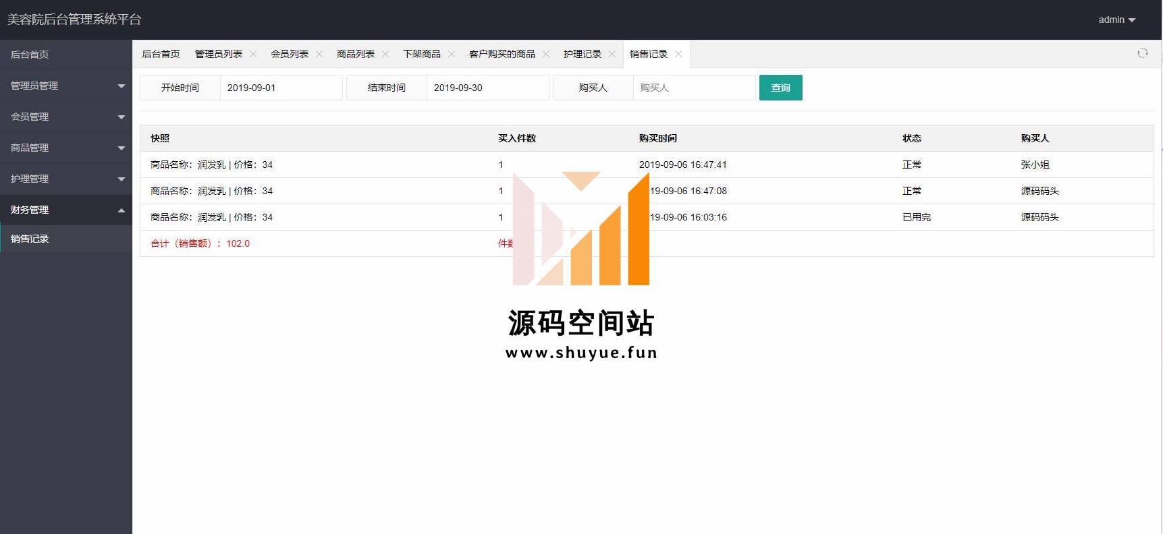
Task: Close the 管理员列表 tab
Action: coord(253,54)
